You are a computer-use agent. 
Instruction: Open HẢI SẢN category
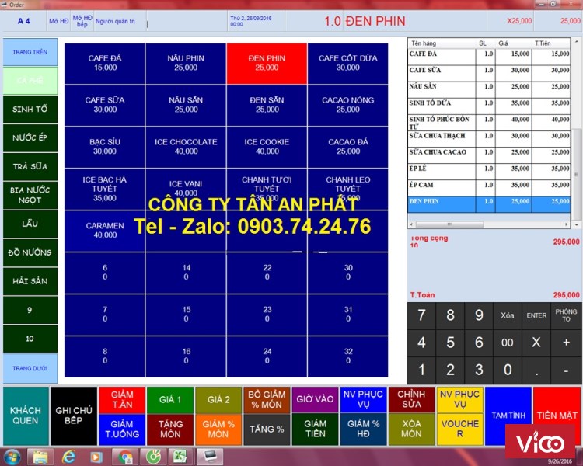point(30,281)
